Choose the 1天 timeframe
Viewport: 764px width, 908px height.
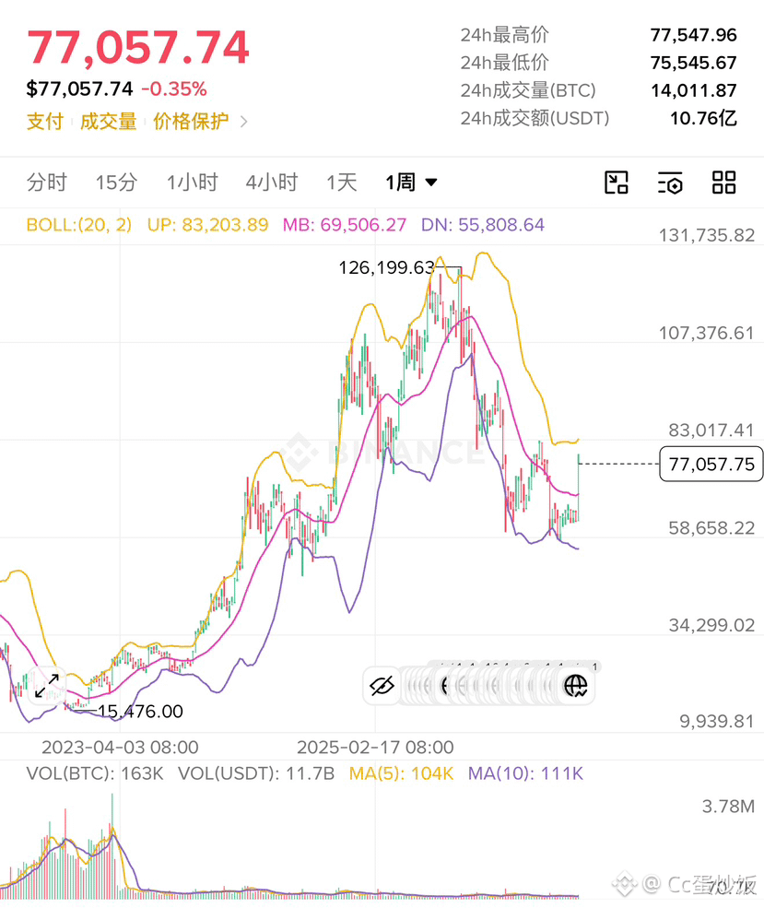342,183
